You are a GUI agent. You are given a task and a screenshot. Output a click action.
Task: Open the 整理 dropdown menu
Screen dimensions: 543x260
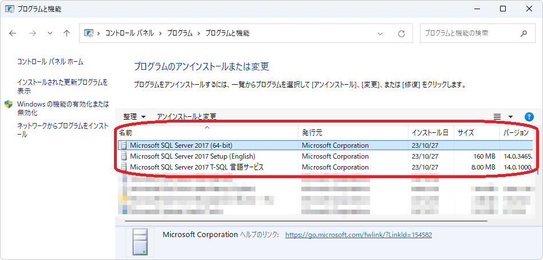(135, 116)
